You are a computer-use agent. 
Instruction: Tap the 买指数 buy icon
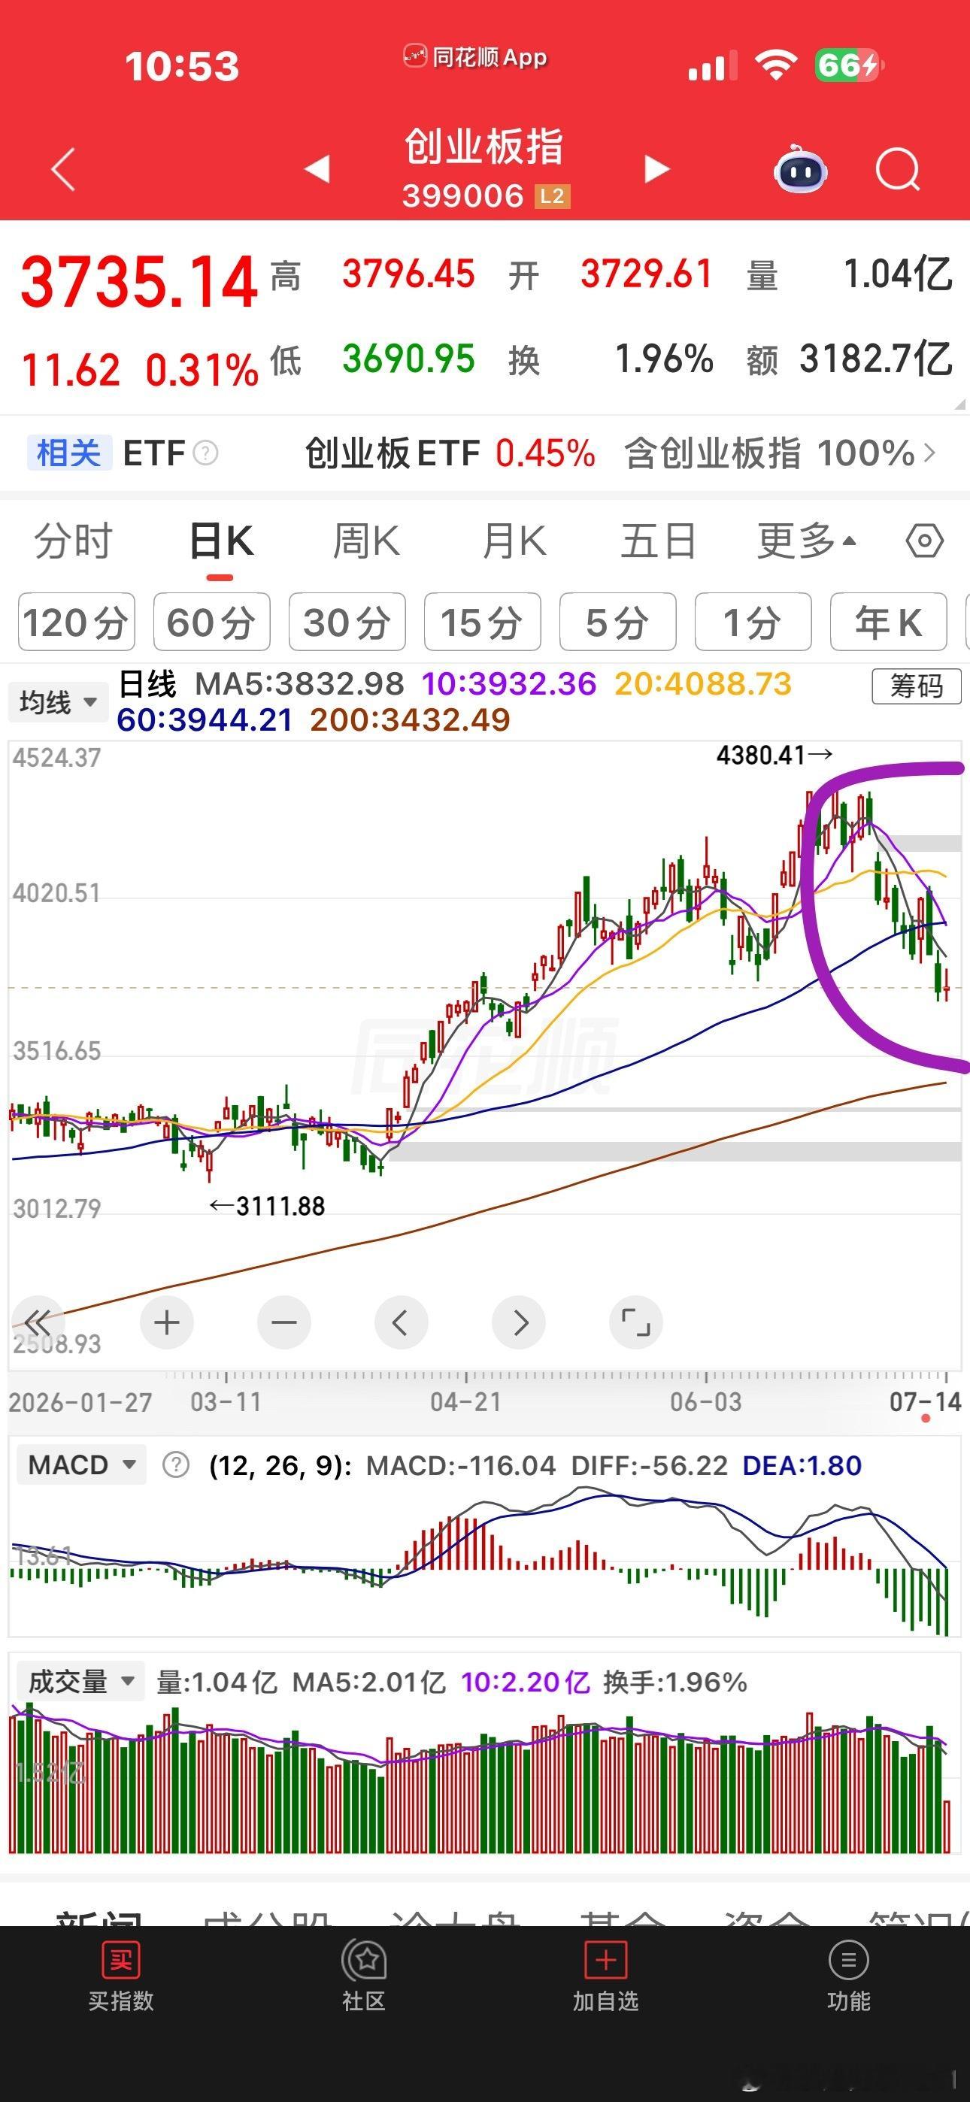click(x=121, y=1976)
